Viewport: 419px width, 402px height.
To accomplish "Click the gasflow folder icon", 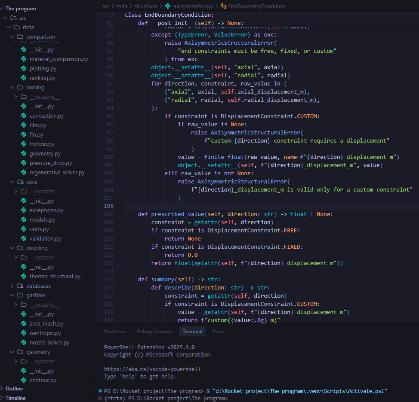I will pos(20,295).
